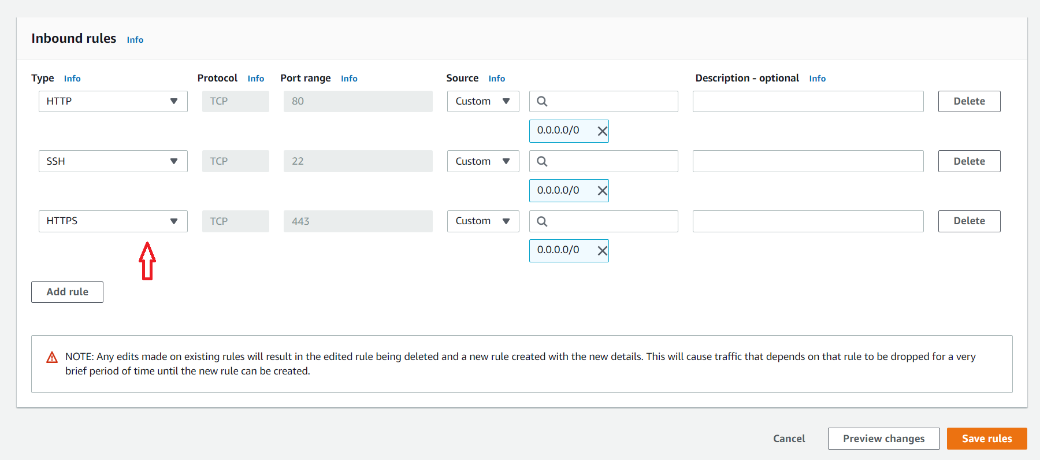This screenshot has width=1040, height=460.
Task: Remove 0.0.0.0/0 source from HTTP rule
Action: click(602, 131)
